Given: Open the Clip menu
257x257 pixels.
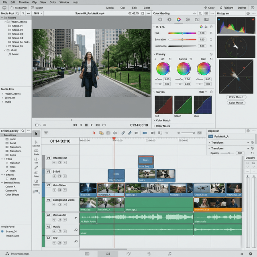Looking at the screenshot, I should coord(35,2).
